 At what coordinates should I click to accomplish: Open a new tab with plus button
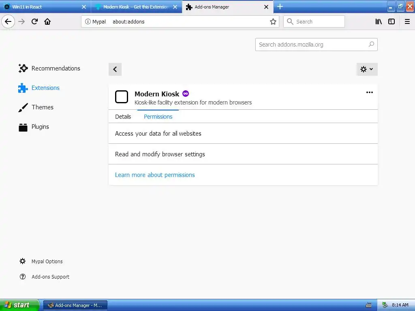coord(280,6)
